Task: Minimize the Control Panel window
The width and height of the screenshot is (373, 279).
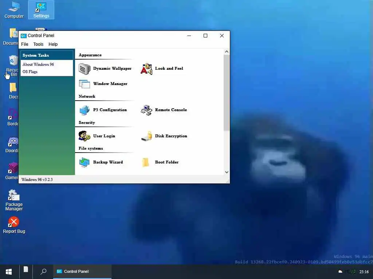Action: tap(189, 36)
